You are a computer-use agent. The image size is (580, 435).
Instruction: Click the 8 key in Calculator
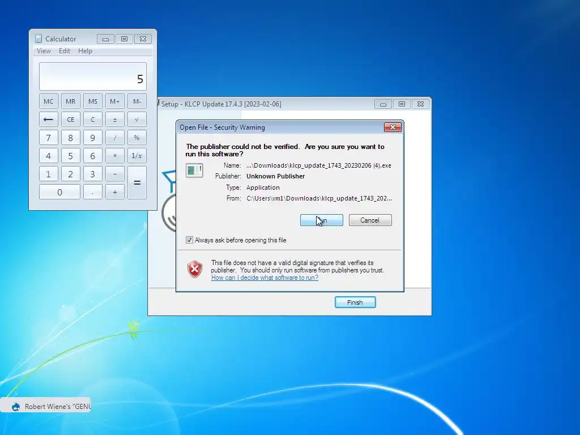click(71, 138)
